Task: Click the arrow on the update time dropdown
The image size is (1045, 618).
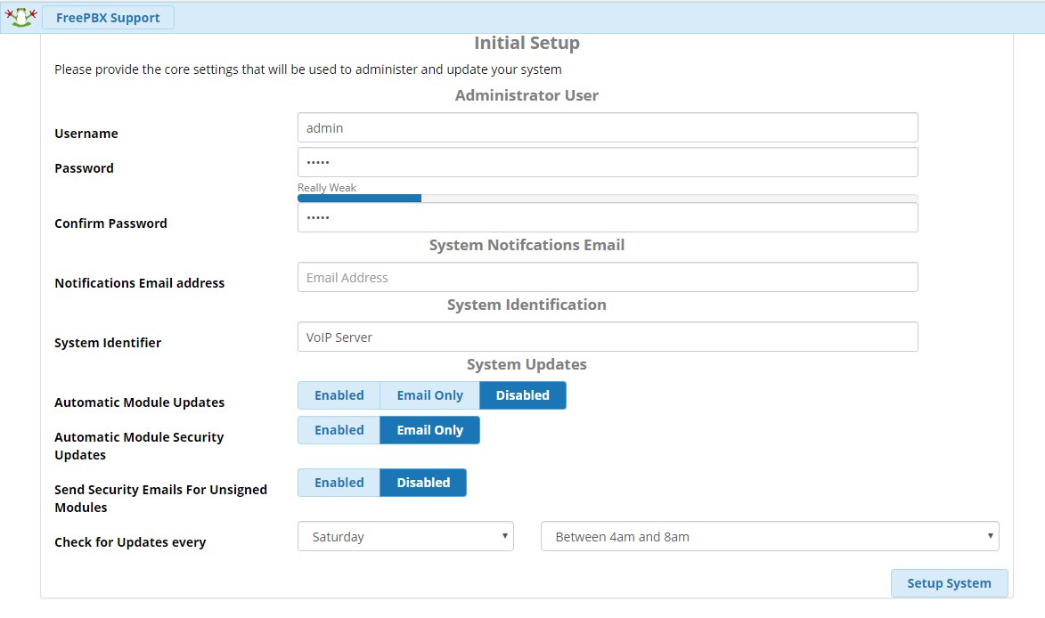Action: [990, 536]
